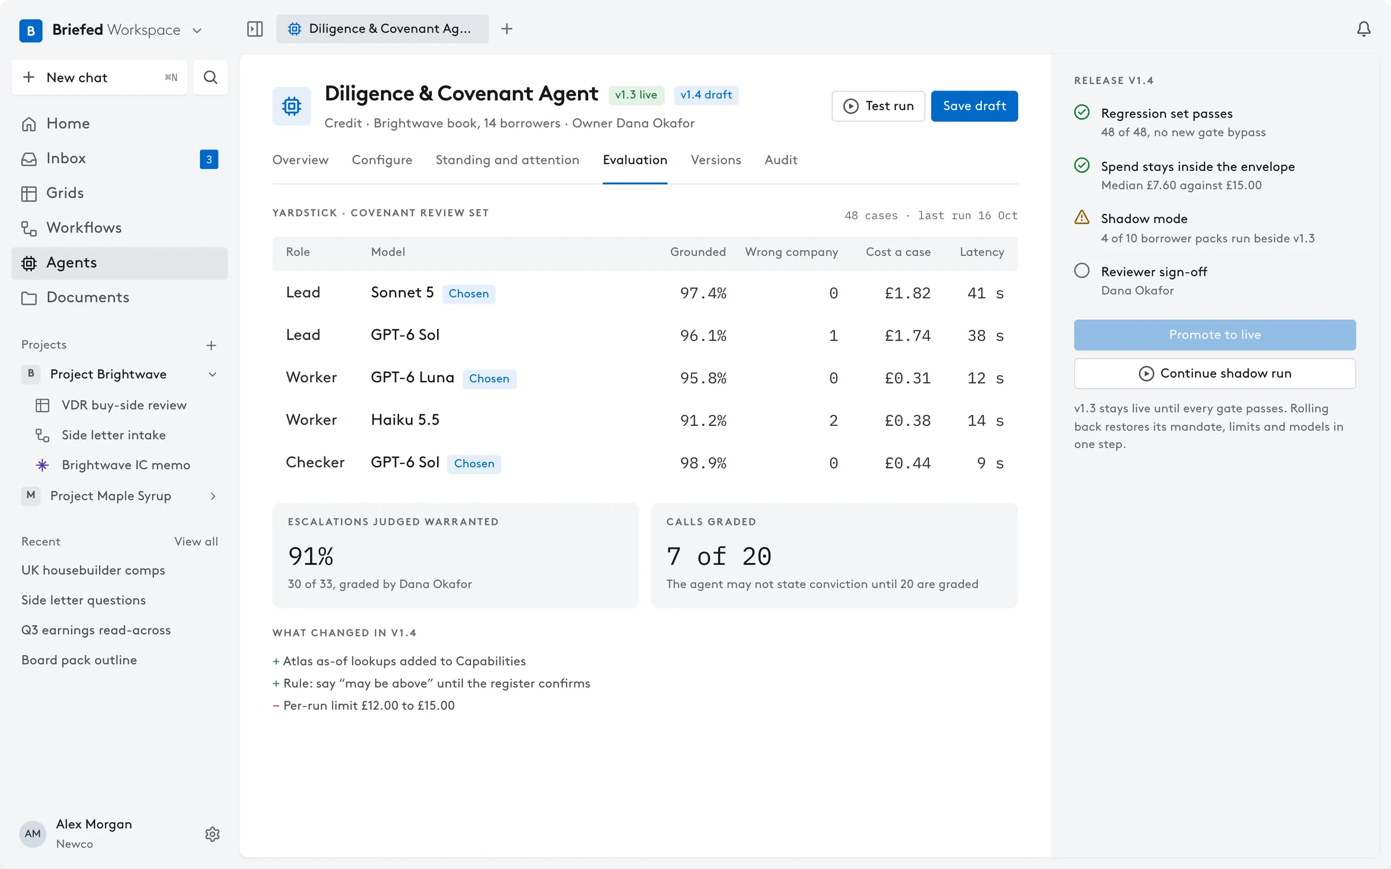Image resolution: width=1391 pixels, height=869 pixels.
Task: Open Board pack outline chat
Action: point(79,660)
